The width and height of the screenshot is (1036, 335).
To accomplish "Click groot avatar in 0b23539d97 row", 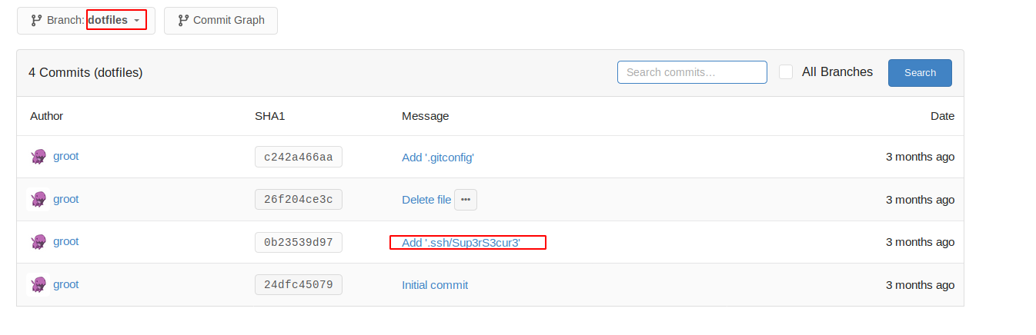I will click(38, 242).
